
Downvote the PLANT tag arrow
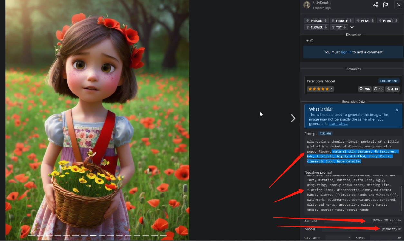point(396,21)
